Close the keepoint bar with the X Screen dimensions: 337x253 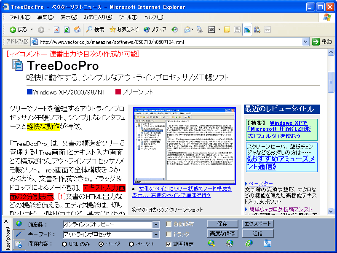(x=6, y=221)
